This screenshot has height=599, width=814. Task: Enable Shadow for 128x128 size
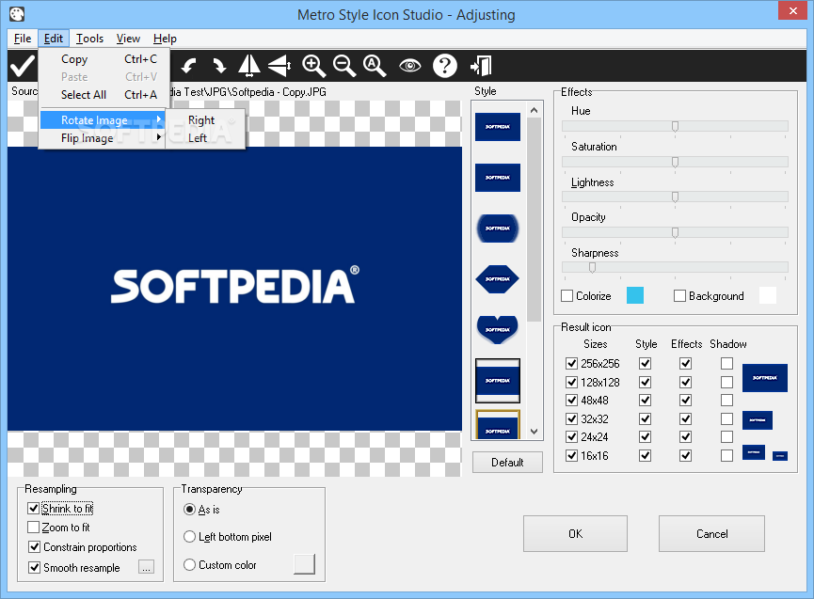[x=726, y=382]
